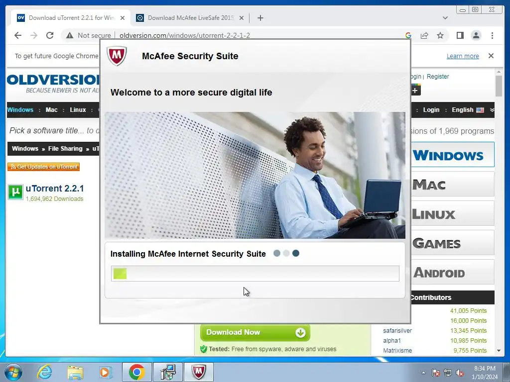Open Windows Media Player taskbar icon
The width and height of the screenshot is (510, 382).
click(105, 372)
